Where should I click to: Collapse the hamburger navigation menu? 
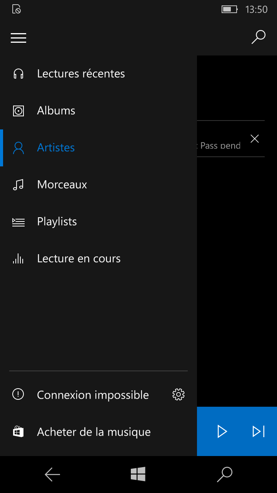(18, 38)
